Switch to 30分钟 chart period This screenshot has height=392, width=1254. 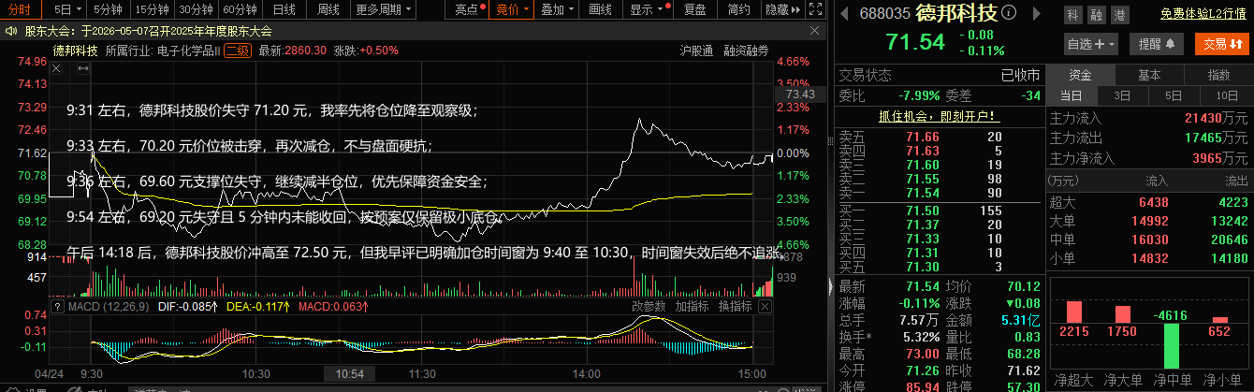[197, 9]
